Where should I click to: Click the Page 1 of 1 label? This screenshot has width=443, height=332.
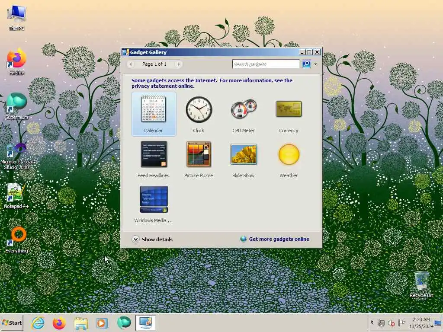(x=154, y=64)
